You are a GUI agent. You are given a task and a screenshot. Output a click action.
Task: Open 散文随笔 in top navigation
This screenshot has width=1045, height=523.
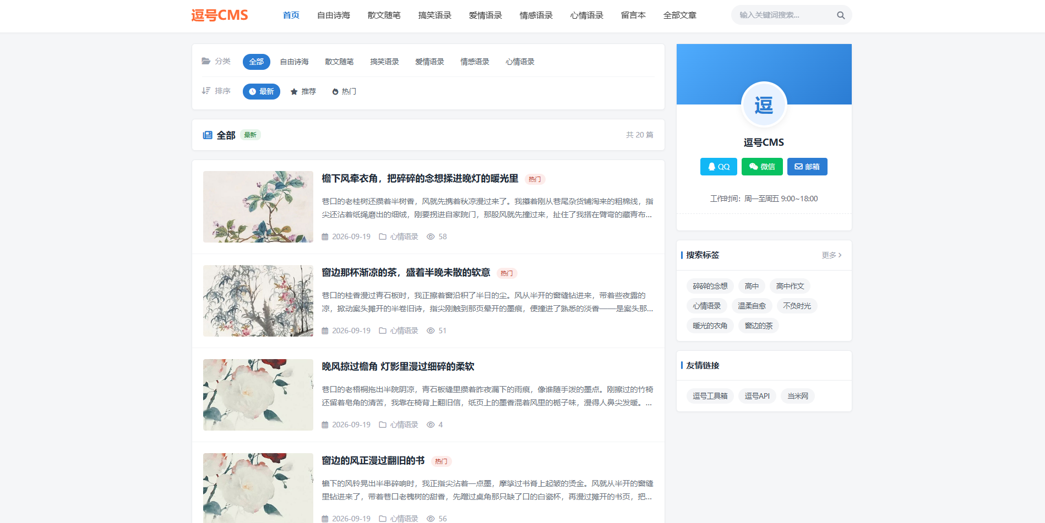point(384,15)
